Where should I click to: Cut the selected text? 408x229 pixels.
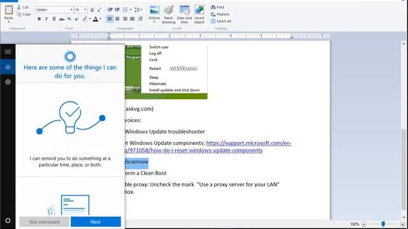tap(23, 7)
